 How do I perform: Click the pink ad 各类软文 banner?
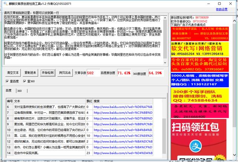pos(200,111)
